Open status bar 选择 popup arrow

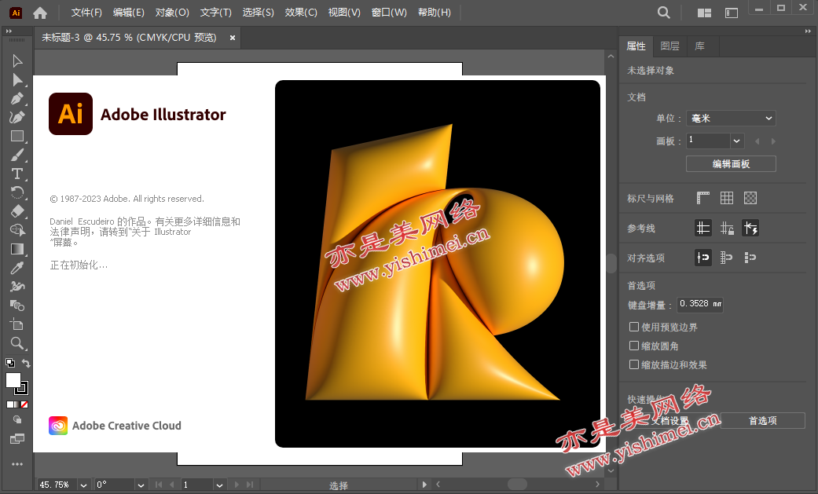point(424,485)
